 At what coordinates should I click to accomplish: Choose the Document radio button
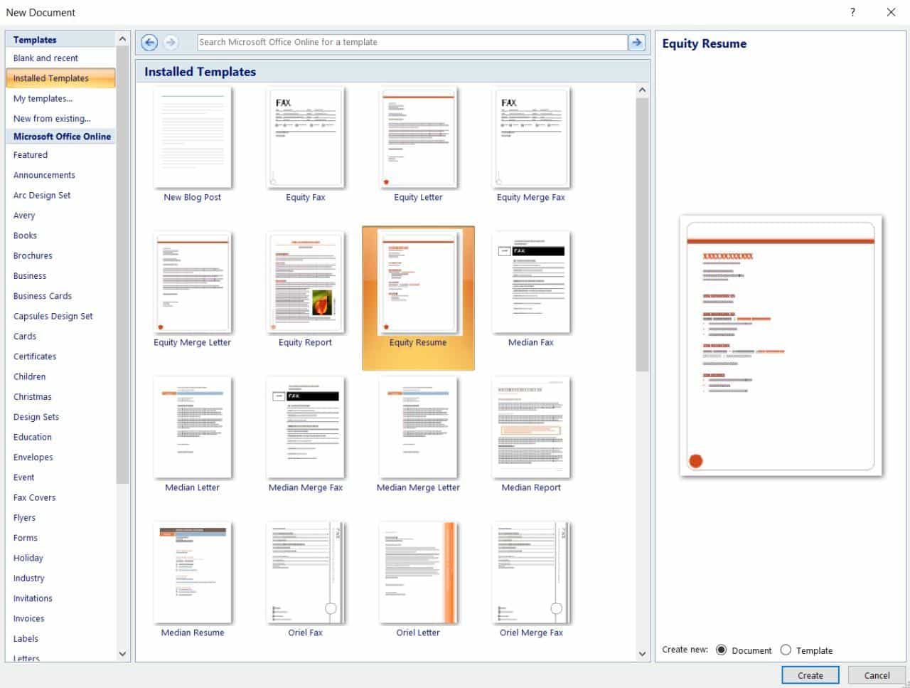point(722,650)
